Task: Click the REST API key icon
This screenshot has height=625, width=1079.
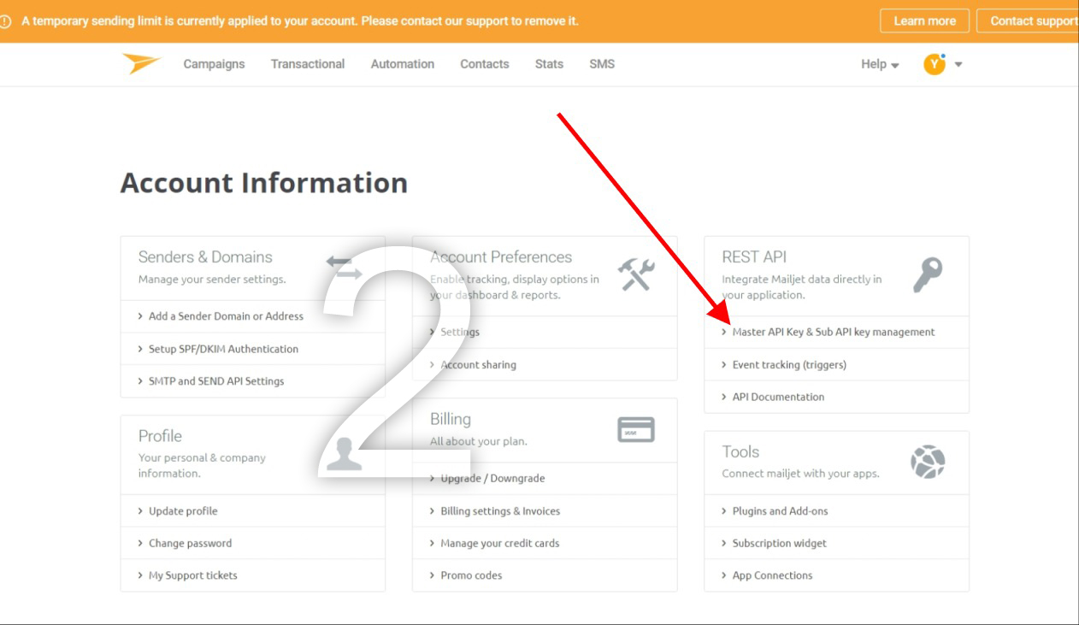Action: pyautogui.click(x=927, y=275)
